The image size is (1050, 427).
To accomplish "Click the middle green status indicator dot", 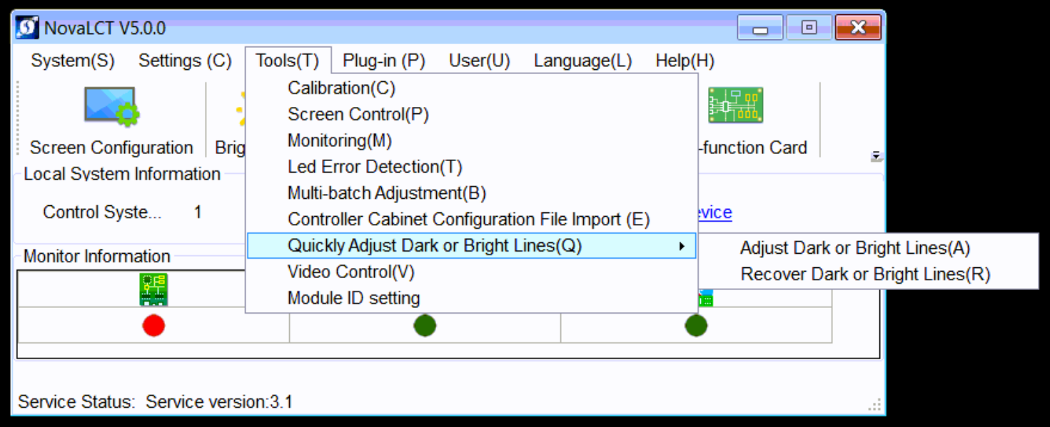I will [425, 326].
